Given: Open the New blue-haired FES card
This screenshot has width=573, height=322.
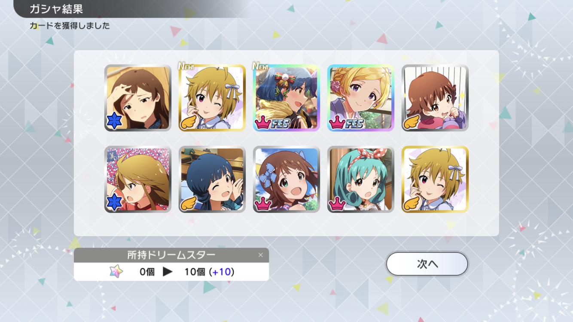Looking at the screenshot, I should (x=286, y=98).
